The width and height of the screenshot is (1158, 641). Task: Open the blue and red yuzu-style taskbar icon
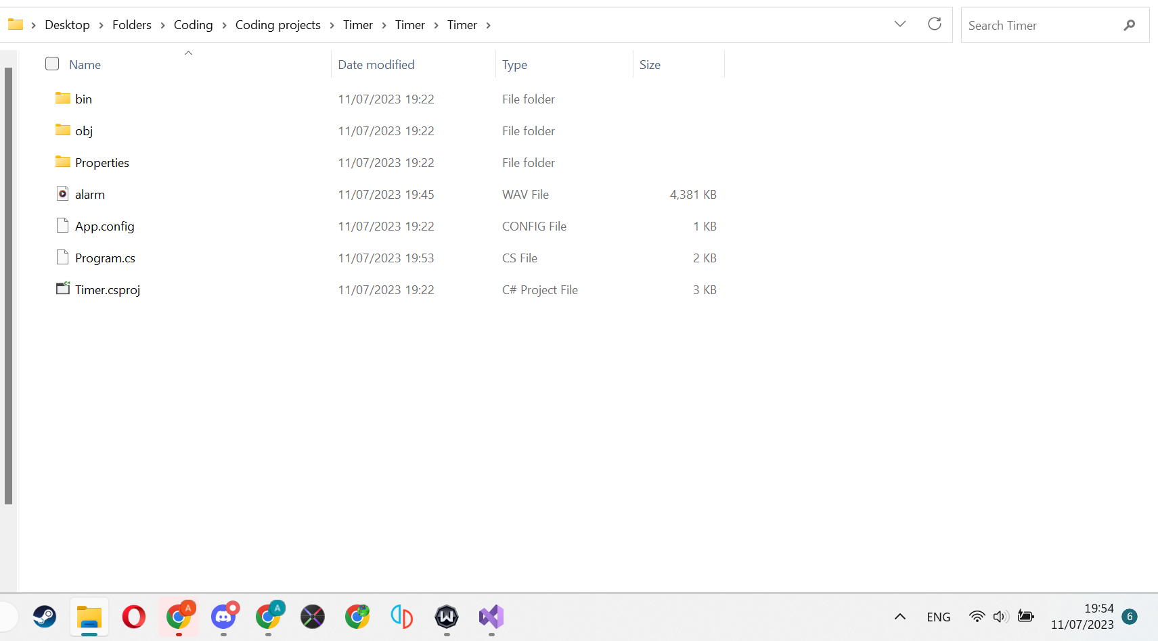pyautogui.click(x=402, y=617)
